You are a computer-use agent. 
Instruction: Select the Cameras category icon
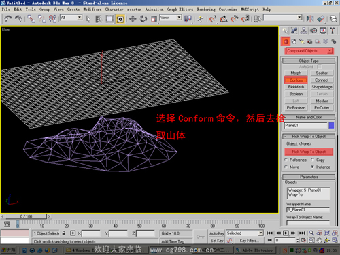pyautogui.click(x=309, y=41)
